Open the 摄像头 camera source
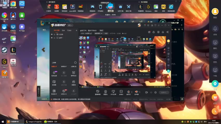Image resolution: width=221 pixels, height=124 pixels. coord(106,93)
